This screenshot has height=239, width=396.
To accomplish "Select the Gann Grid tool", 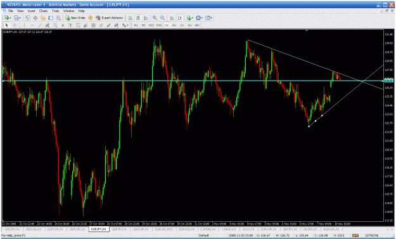I will (93, 25).
